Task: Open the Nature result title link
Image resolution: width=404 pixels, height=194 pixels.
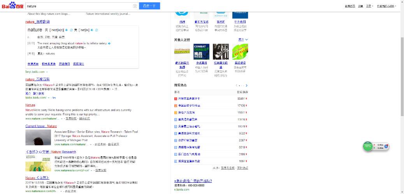Action: click(x=30, y=105)
